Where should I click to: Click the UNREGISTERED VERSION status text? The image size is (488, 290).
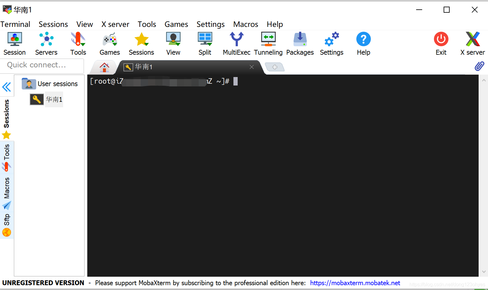tap(43, 283)
